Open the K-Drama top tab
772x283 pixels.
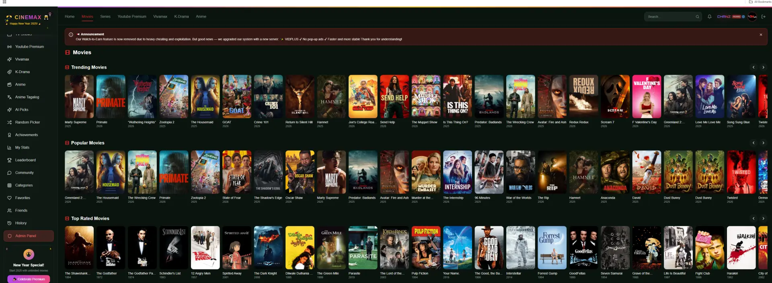(x=181, y=16)
